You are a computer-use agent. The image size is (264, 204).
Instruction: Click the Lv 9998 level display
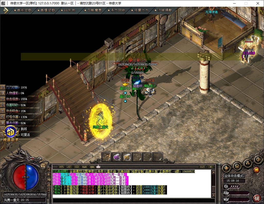click(x=231, y=186)
